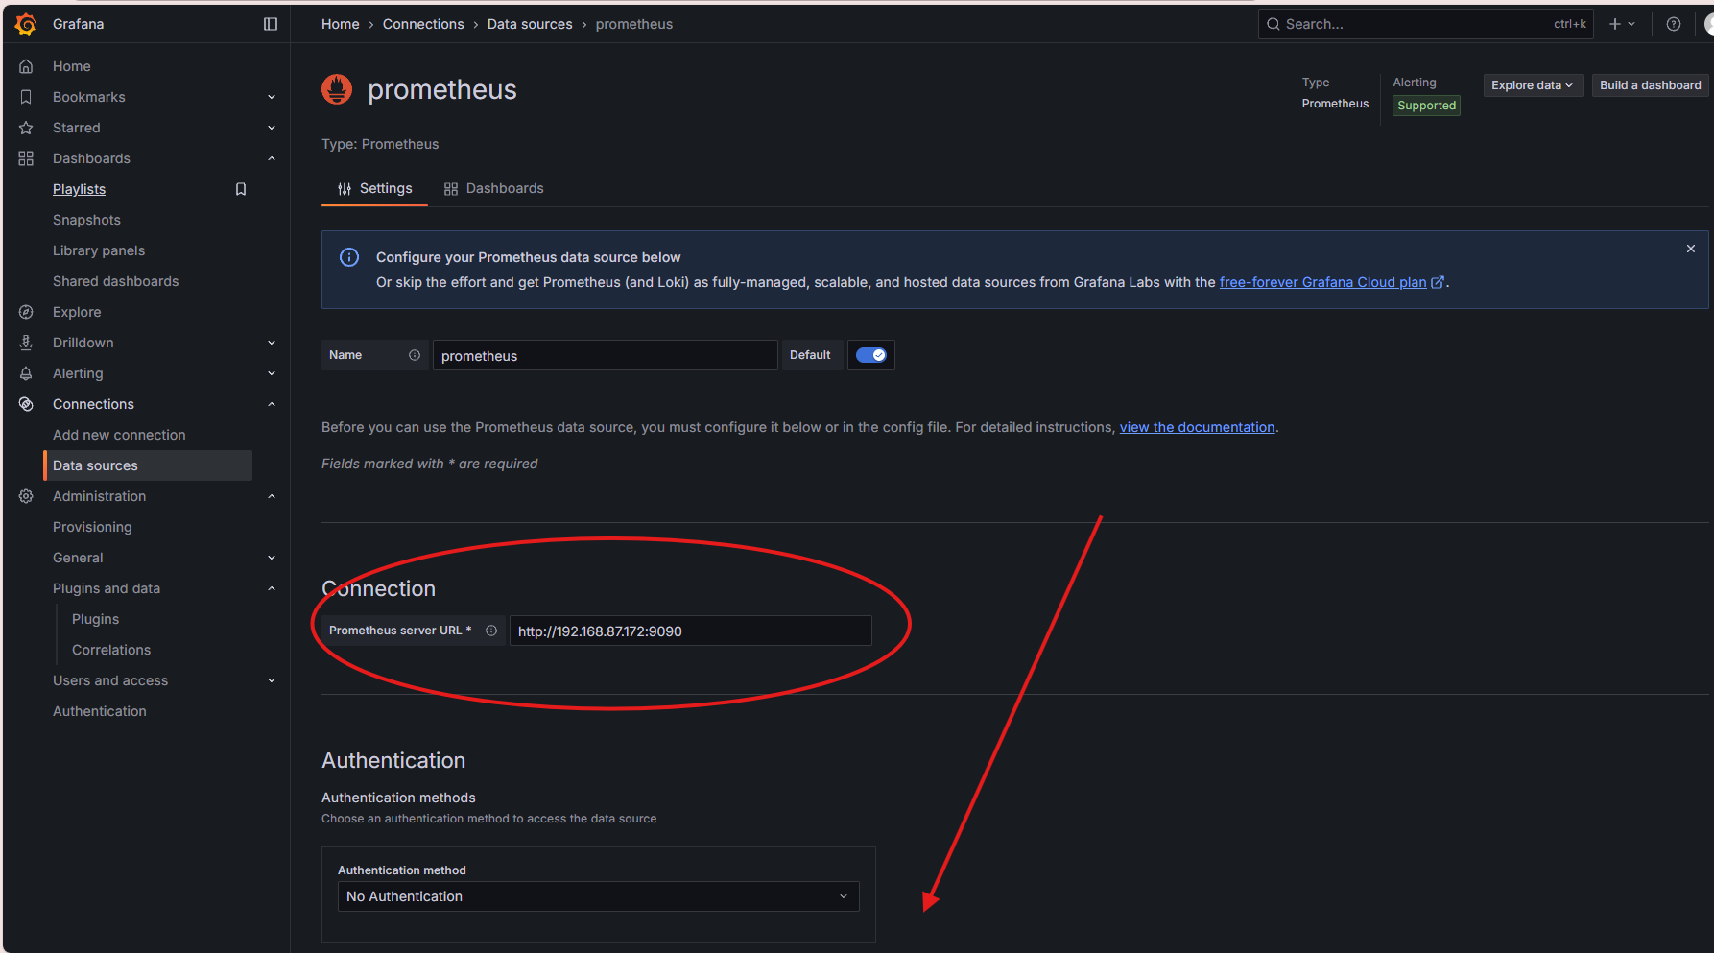Click the Explore compass icon in sidebar

[x=26, y=312]
